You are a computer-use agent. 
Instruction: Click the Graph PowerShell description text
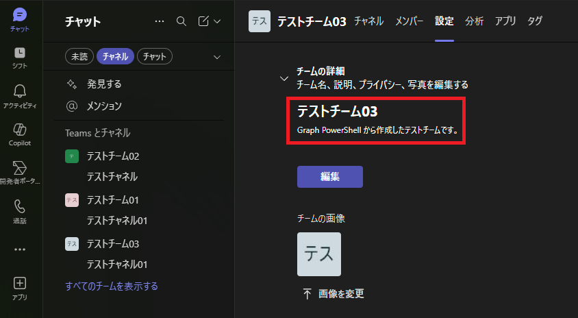pos(377,130)
